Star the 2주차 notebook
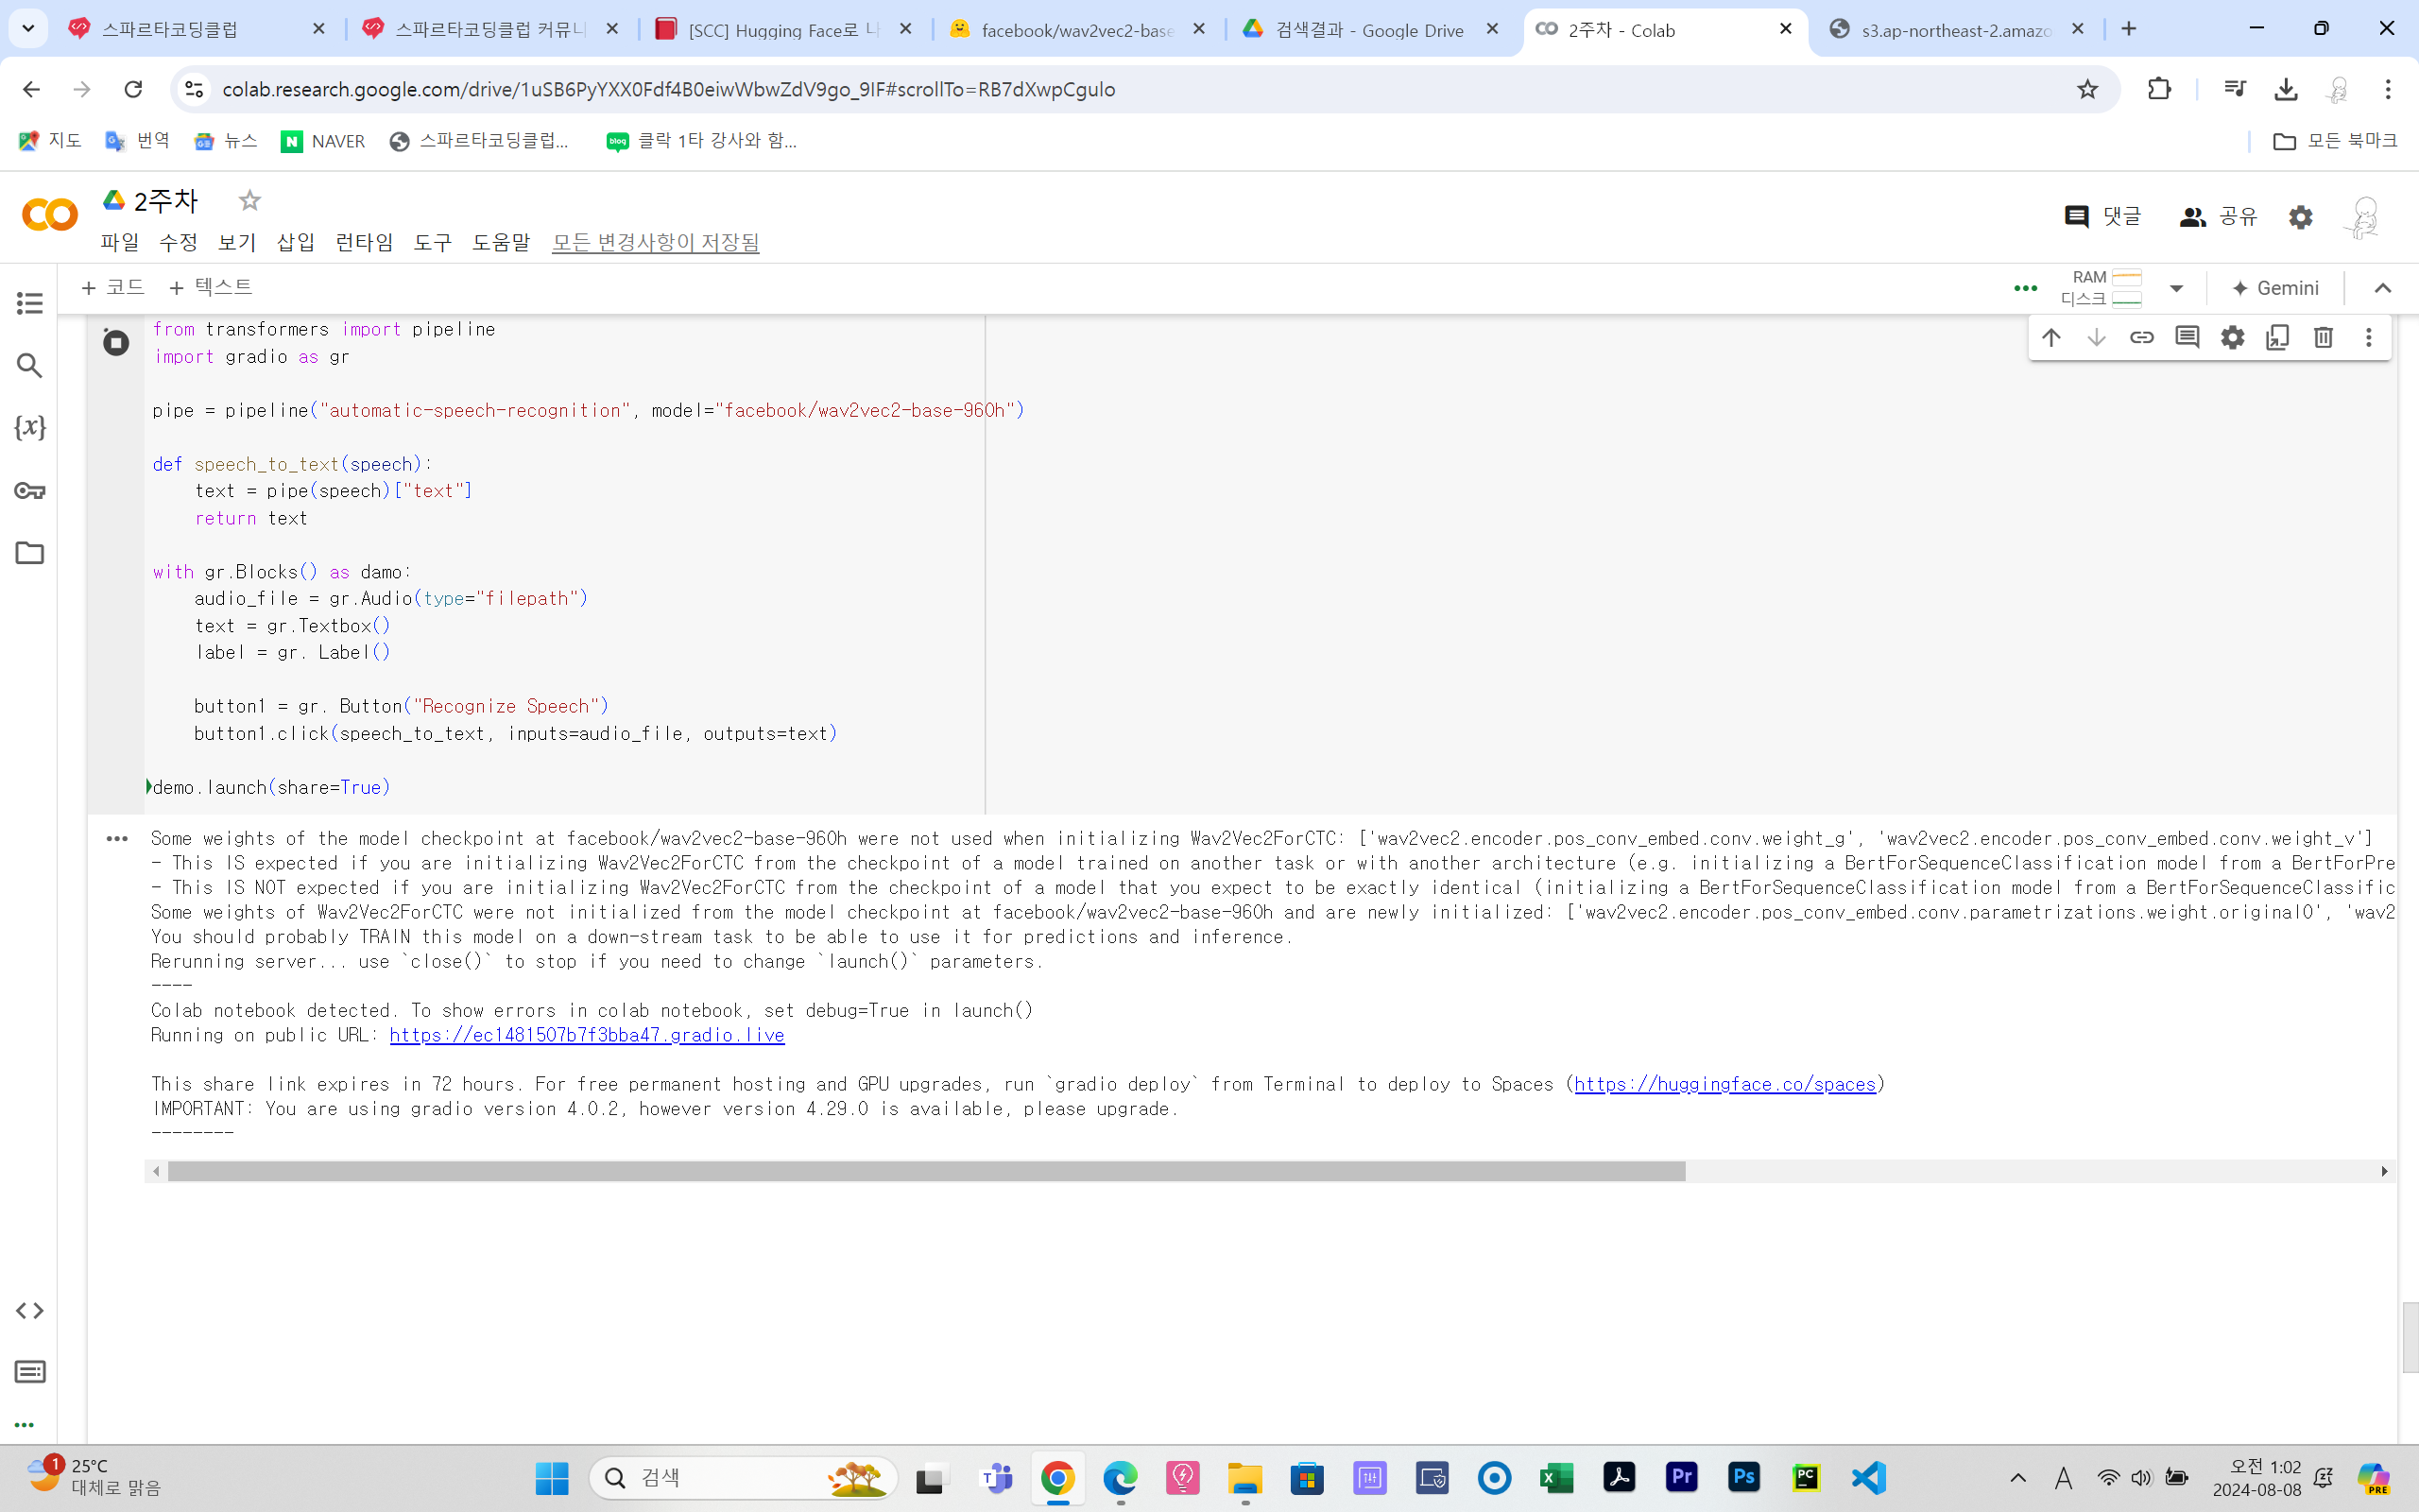Viewport: 2419px width, 1512px height. [x=249, y=201]
